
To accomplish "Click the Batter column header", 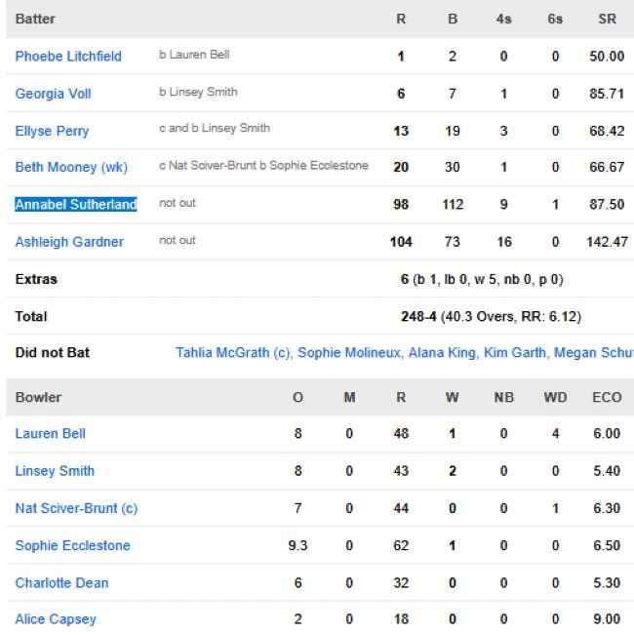I will (35, 20).
